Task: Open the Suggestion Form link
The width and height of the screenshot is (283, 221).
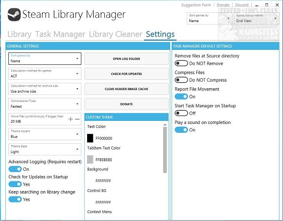Action: tap(196, 5)
